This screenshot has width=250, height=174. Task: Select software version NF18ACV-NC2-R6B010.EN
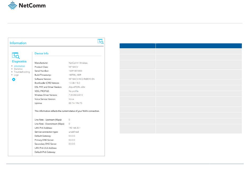pyautogui.click(x=82, y=79)
